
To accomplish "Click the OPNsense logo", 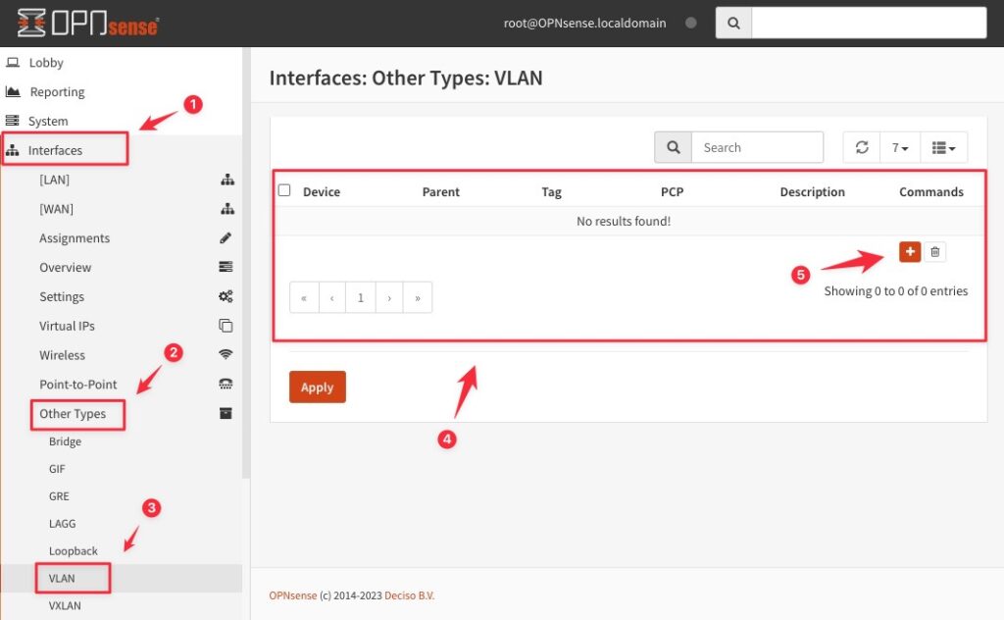I will (88, 24).
